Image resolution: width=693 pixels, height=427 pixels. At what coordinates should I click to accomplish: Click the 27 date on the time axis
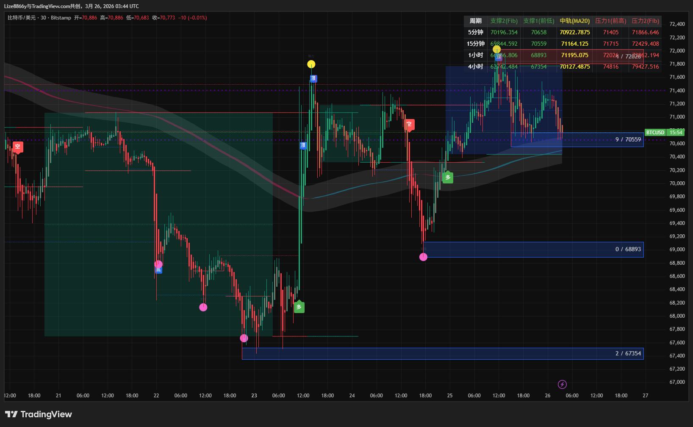[645, 396]
